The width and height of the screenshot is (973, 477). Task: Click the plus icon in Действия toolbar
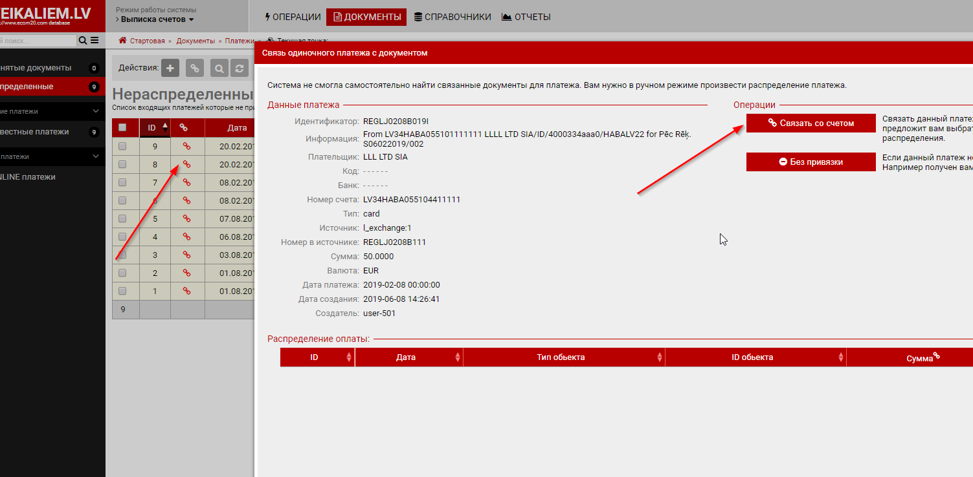pyautogui.click(x=170, y=68)
